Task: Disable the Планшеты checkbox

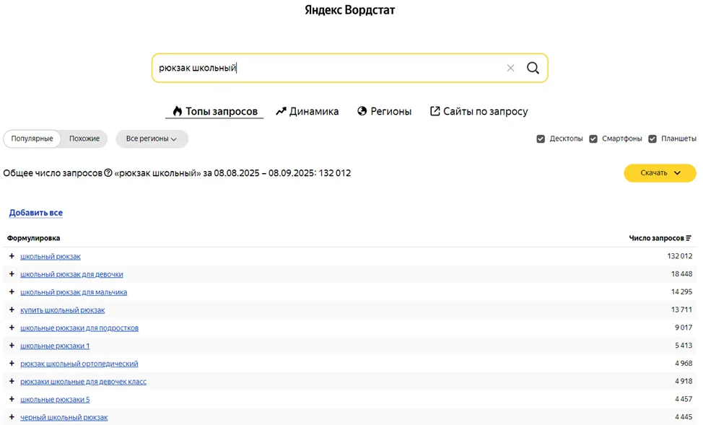Action: pyautogui.click(x=652, y=139)
